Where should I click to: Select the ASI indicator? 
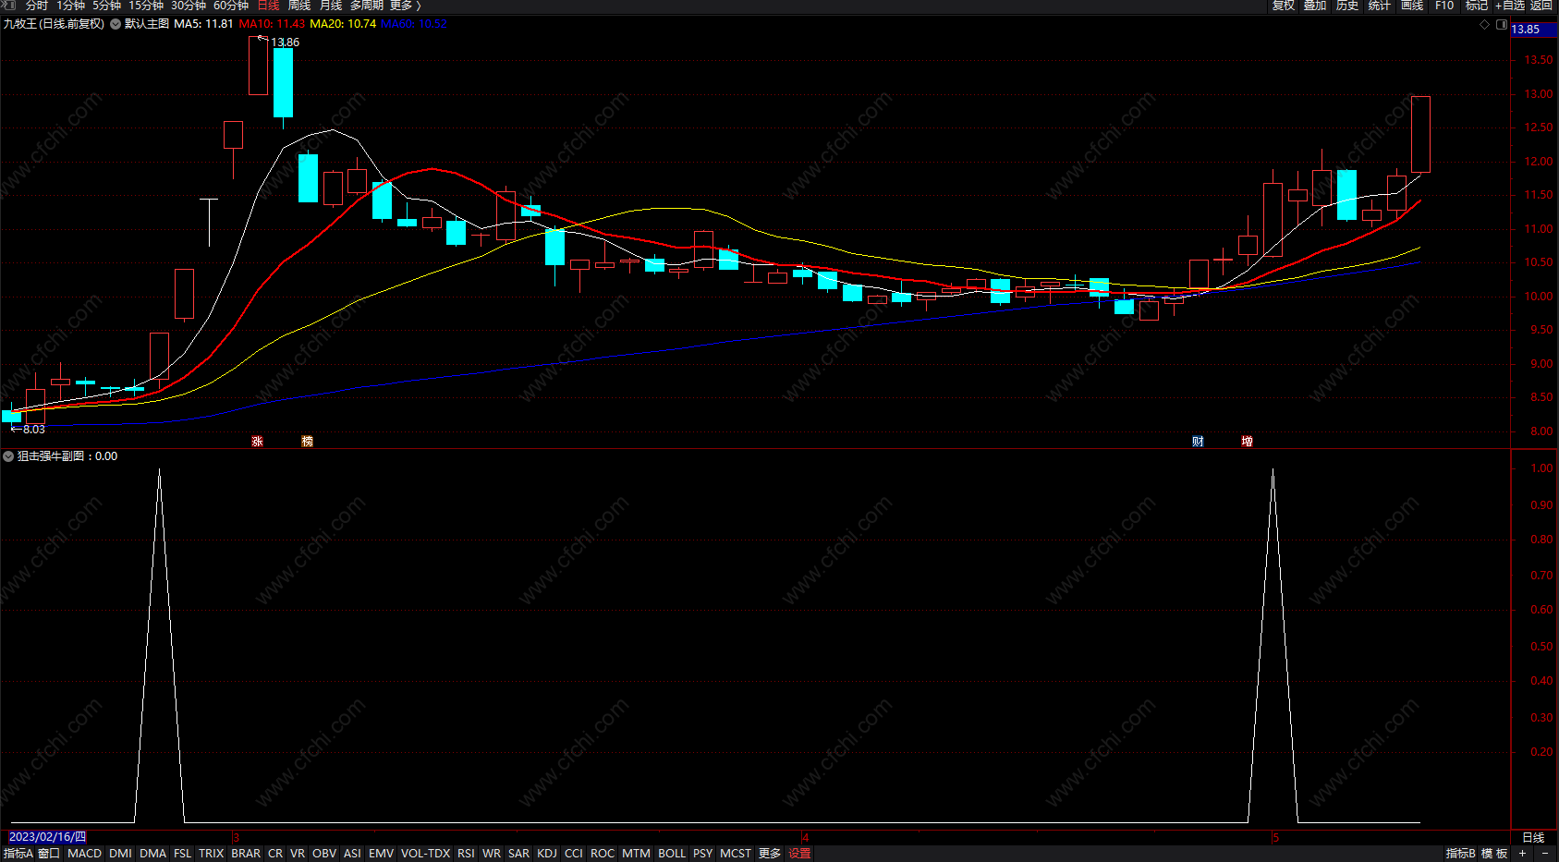(x=353, y=854)
